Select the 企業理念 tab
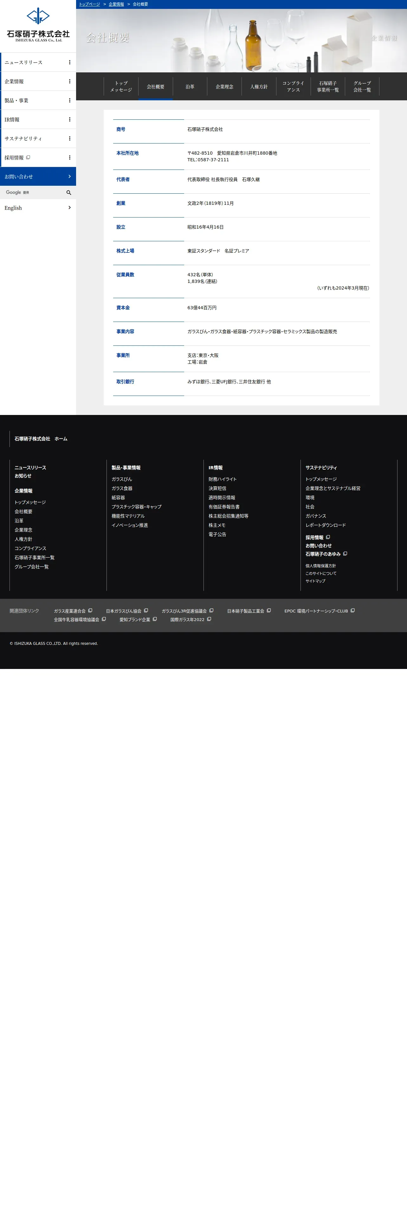 [225, 86]
